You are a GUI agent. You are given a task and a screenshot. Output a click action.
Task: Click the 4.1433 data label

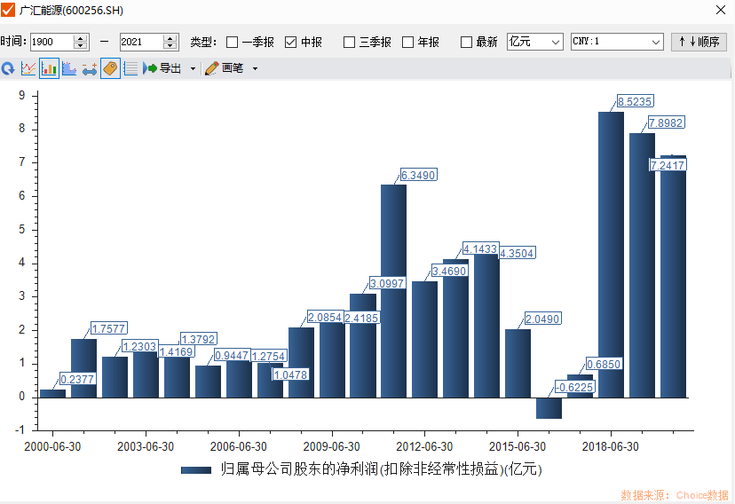pyautogui.click(x=480, y=248)
